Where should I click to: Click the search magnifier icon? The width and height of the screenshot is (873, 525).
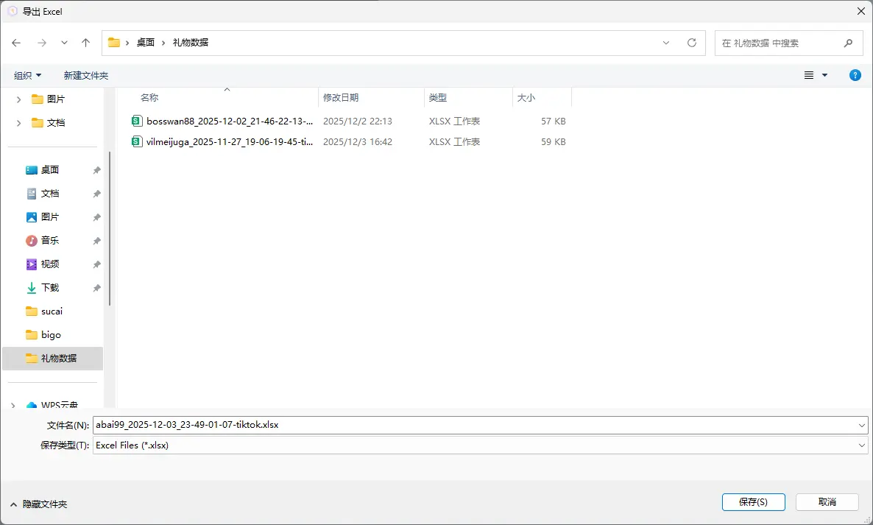point(848,43)
